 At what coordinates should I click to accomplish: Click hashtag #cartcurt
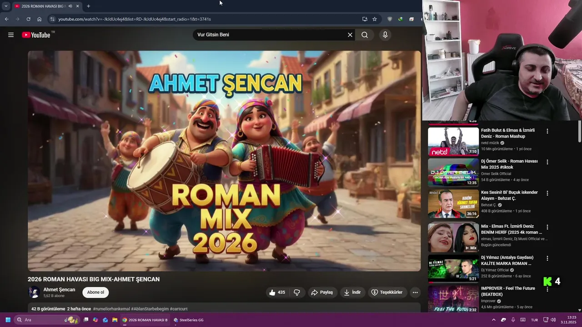179,309
